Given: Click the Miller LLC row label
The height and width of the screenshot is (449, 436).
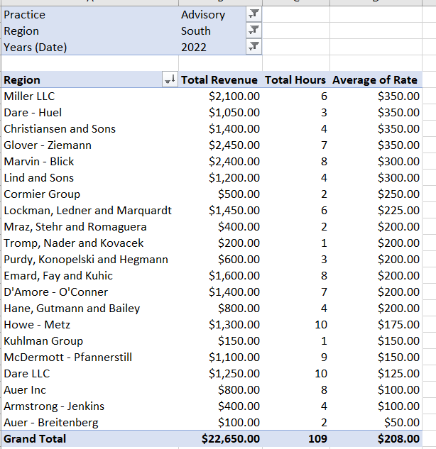Looking at the screenshot, I should (x=29, y=96).
